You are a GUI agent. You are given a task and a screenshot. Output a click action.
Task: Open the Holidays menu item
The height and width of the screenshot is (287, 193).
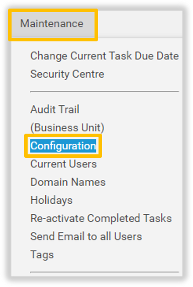pyautogui.click(x=51, y=200)
